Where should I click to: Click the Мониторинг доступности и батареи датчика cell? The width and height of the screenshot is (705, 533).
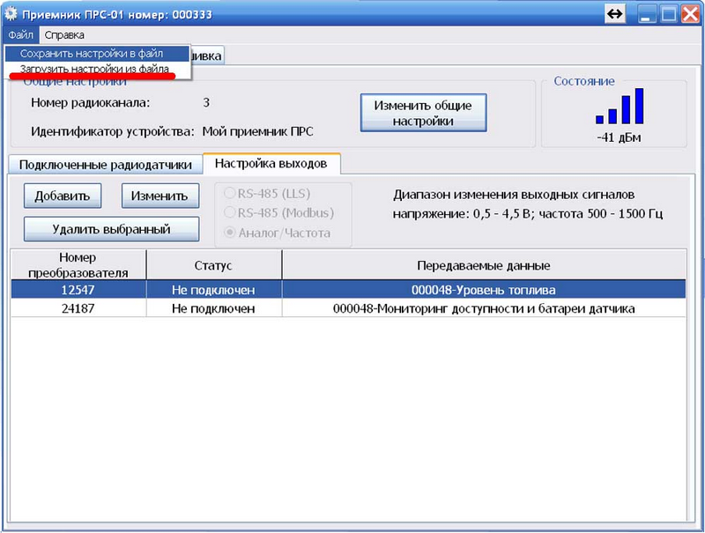click(484, 308)
